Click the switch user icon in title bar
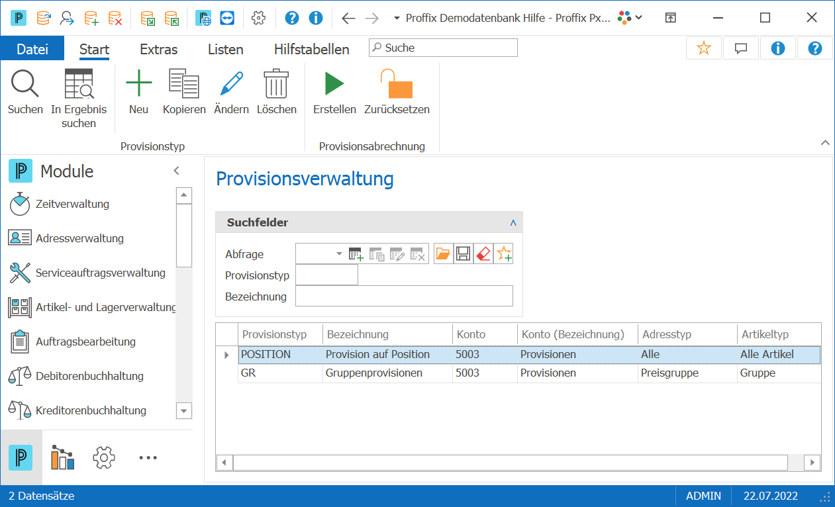The width and height of the screenshot is (835, 507). (67, 18)
